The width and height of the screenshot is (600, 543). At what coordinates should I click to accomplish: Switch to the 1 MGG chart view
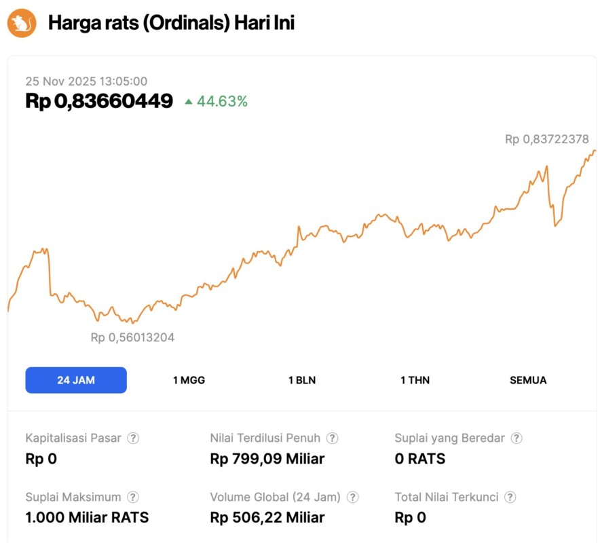point(189,380)
